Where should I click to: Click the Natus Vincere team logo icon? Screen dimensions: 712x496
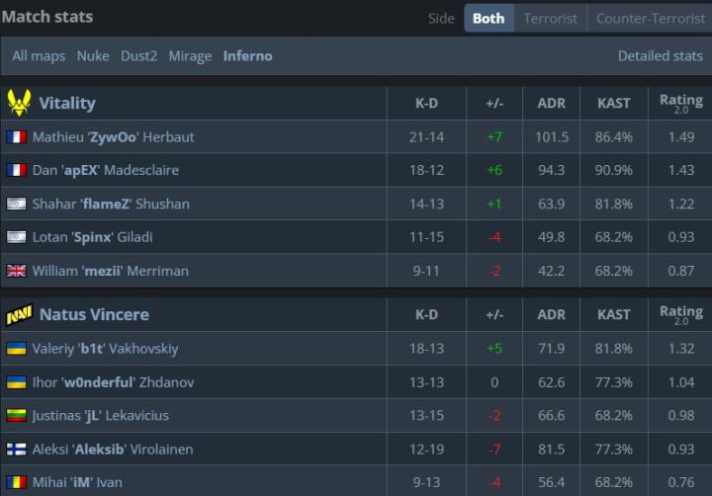point(19,315)
